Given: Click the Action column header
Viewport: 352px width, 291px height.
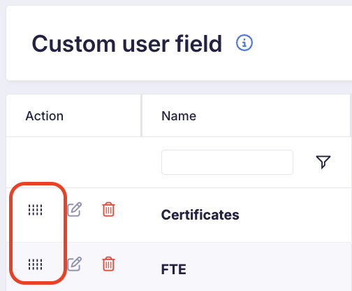Looking at the screenshot, I should point(44,116).
